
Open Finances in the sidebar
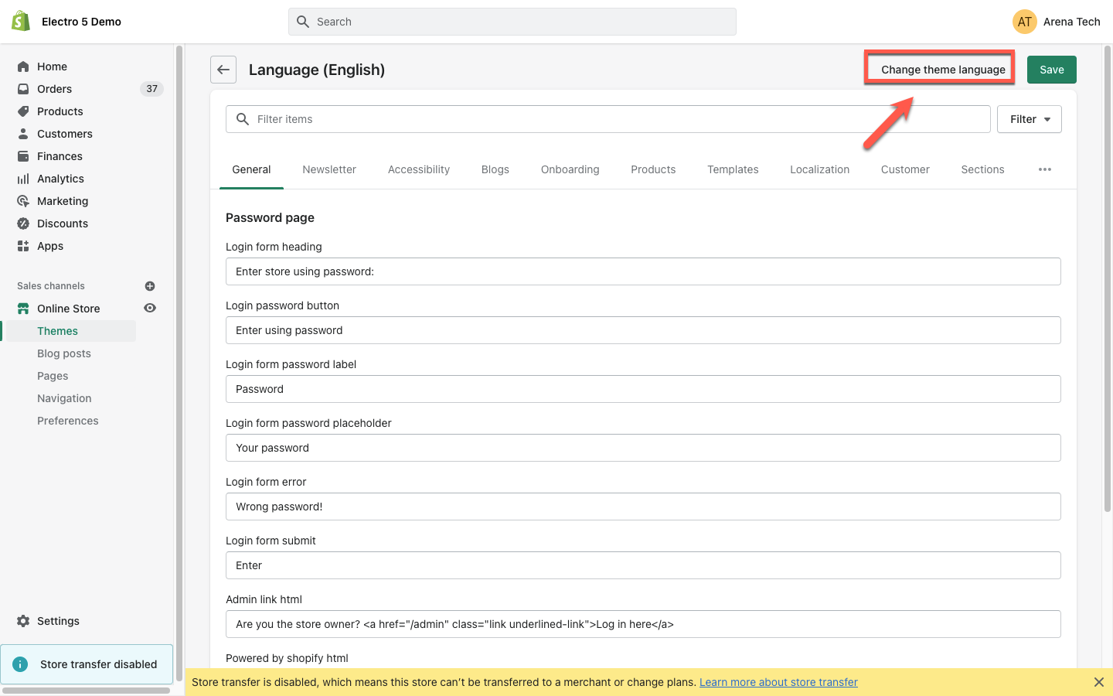click(x=60, y=156)
